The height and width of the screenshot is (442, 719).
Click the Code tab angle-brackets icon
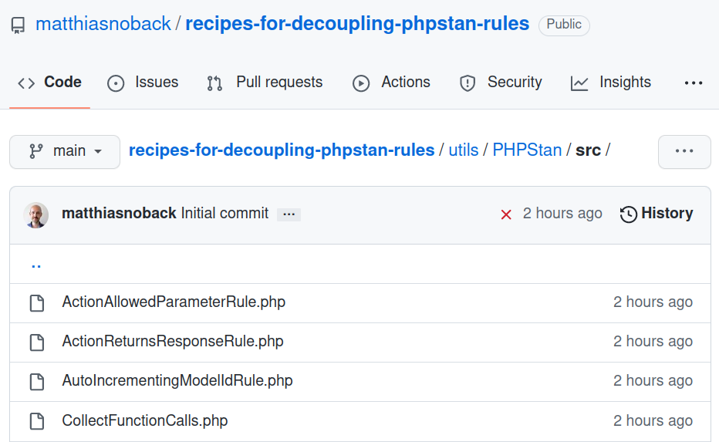pos(26,83)
